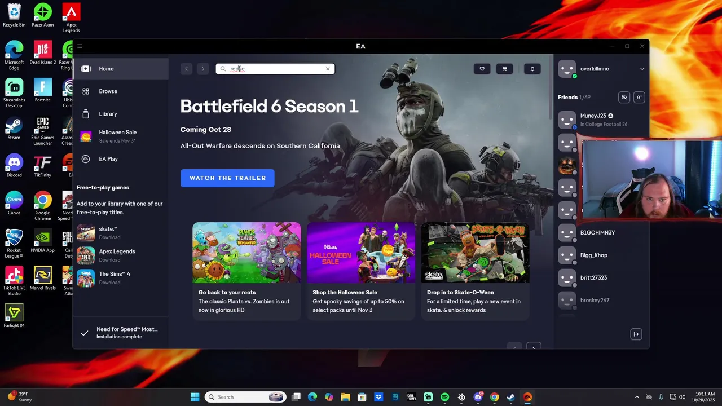Image resolution: width=722 pixels, height=406 pixels.
Task: Show hidden system tray icons
Action: tap(637, 397)
